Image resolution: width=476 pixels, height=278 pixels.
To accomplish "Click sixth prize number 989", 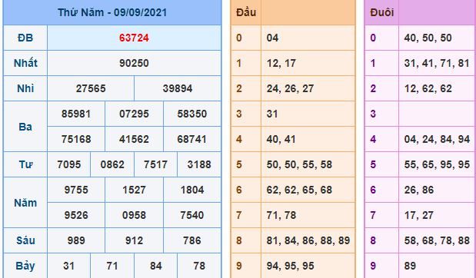I will click(76, 240).
